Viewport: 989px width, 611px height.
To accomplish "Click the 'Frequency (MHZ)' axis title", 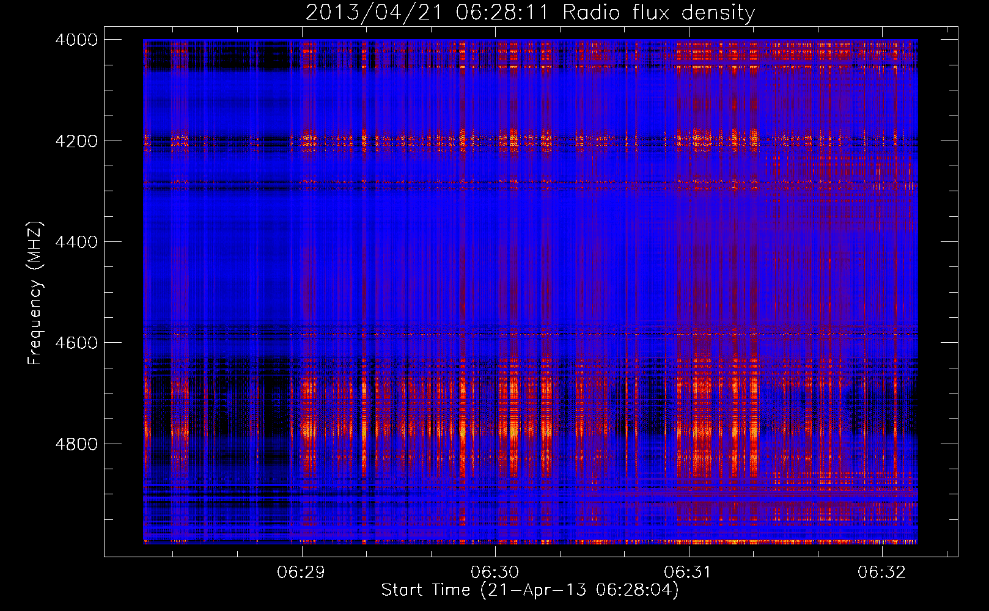I will coord(35,293).
